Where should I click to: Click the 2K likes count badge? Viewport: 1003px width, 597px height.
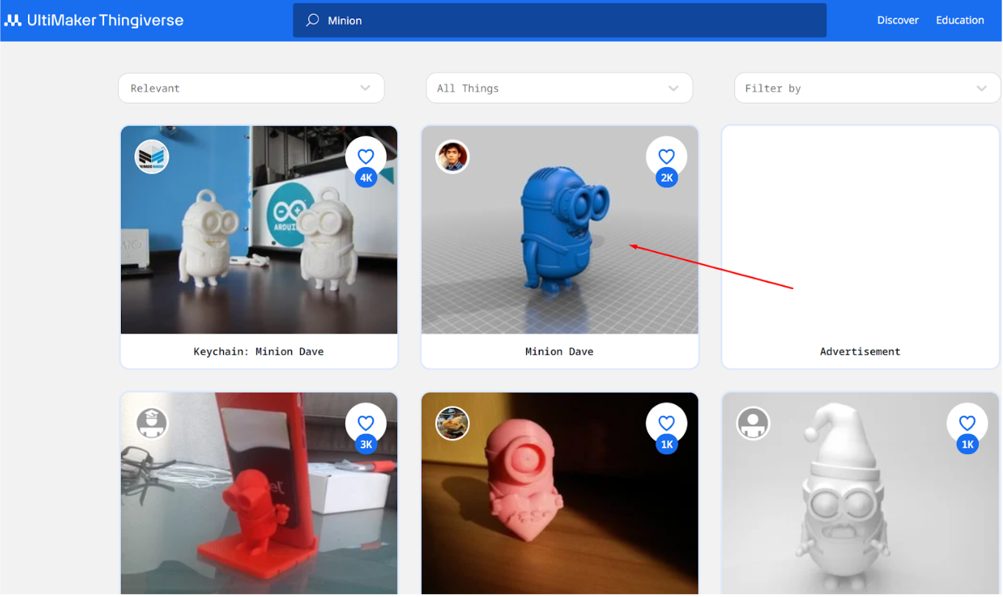[x=666, y=178]
